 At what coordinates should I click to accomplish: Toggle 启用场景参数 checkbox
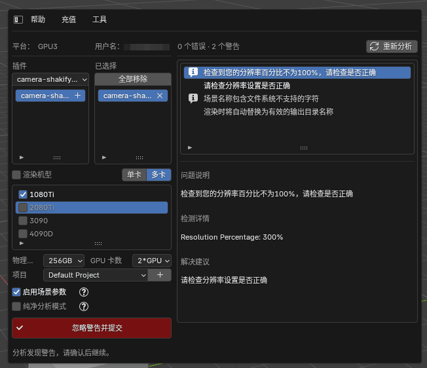click(x=16, y=292)
